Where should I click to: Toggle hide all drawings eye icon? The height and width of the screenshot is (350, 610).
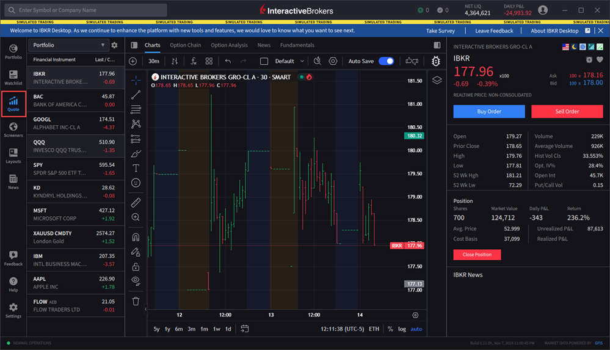pyautogui.click(x=136, y=281)
